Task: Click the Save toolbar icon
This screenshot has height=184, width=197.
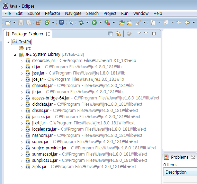Action: (x=21, y=23)
